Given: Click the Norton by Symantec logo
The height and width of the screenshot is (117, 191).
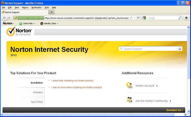Looking at the screenshot, I should click(19, 31).
